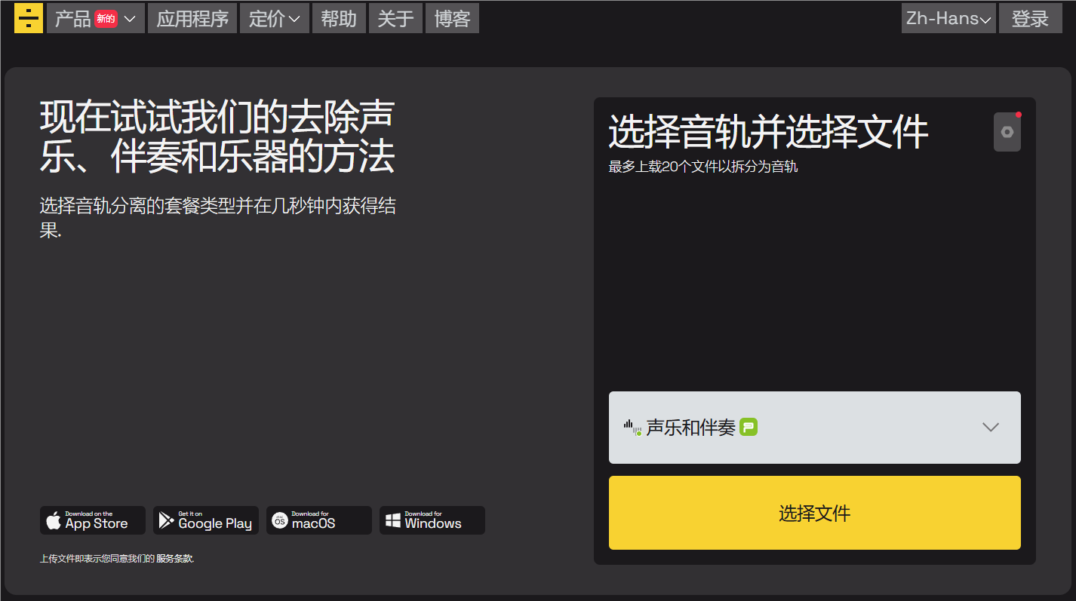Click the Get it on Google Play badge

point(205,520)
